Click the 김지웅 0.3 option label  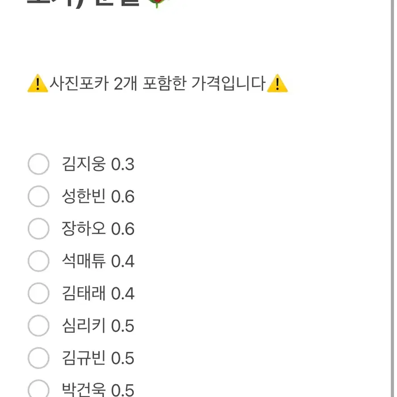(x=98, y=164)
